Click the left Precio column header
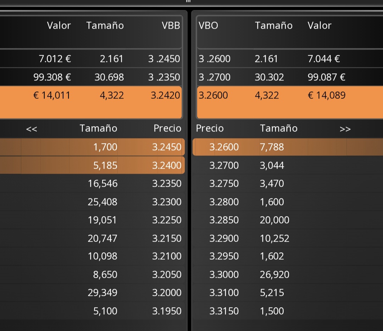 click(167, 128)
